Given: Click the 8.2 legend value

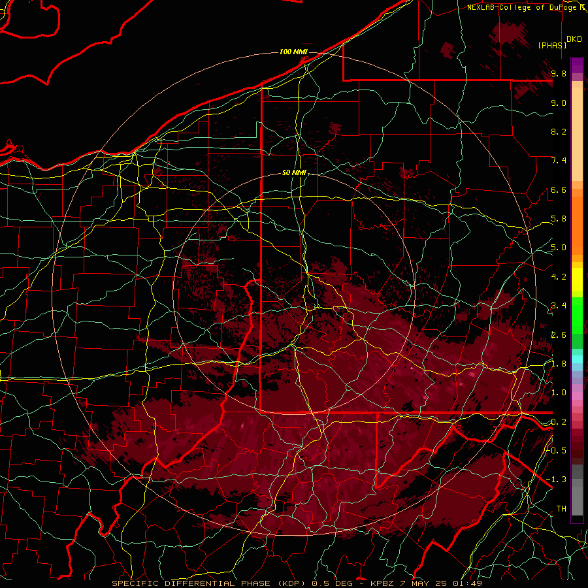Looking at the screenshot, I should tap(559, 131).
